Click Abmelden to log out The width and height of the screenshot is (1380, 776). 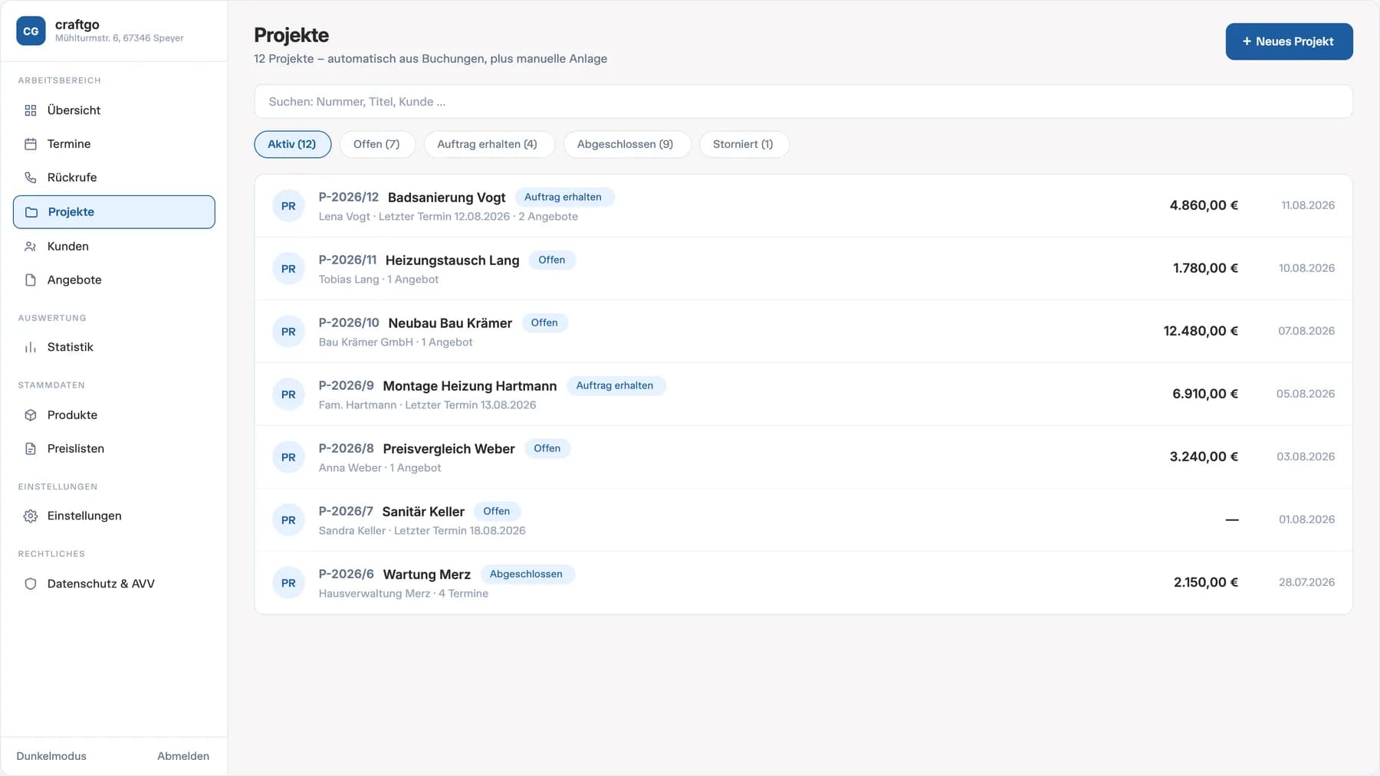[183, 756]
